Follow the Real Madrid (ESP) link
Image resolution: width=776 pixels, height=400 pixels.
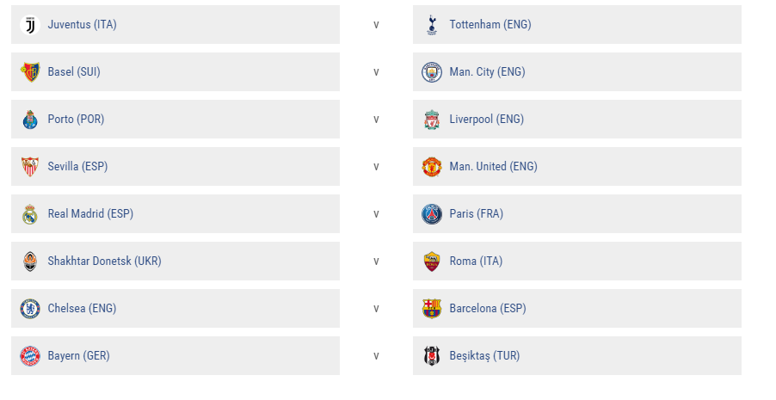tap(90, 214)
